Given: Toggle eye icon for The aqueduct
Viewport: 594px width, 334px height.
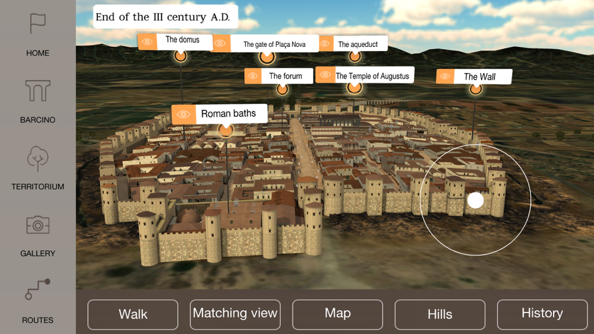Looking at the screenshot, I should click(326, 43).
